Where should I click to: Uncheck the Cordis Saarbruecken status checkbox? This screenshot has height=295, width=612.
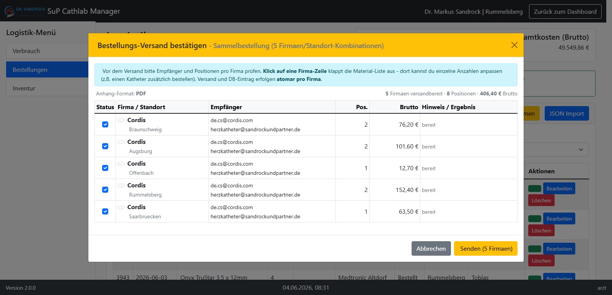coord(105,211)
